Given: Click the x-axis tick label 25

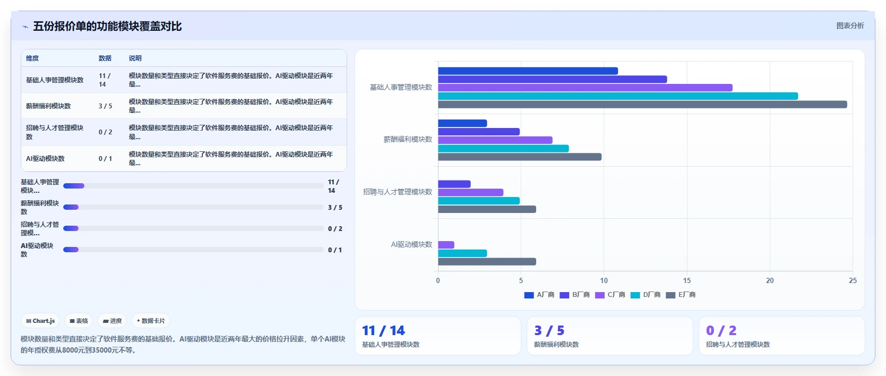Looking at the screenshot, I should (x=853, y=281).
